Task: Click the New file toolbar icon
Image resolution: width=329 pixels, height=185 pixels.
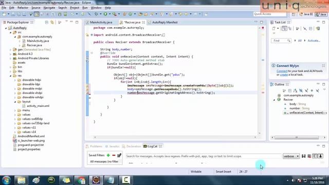Action: point(4,14)
